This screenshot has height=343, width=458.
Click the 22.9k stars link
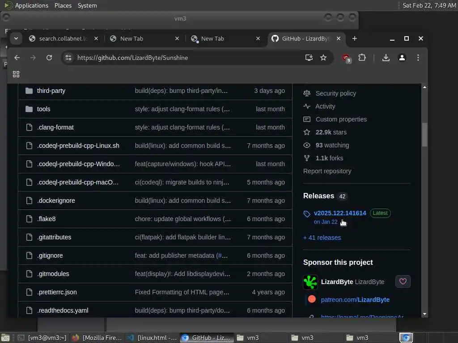coord(331,132)
